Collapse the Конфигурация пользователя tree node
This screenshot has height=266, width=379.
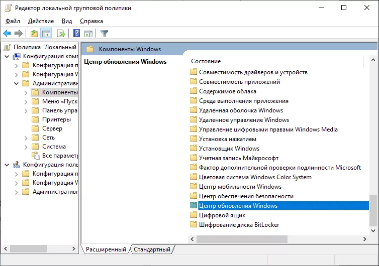(x=7, y=165)
